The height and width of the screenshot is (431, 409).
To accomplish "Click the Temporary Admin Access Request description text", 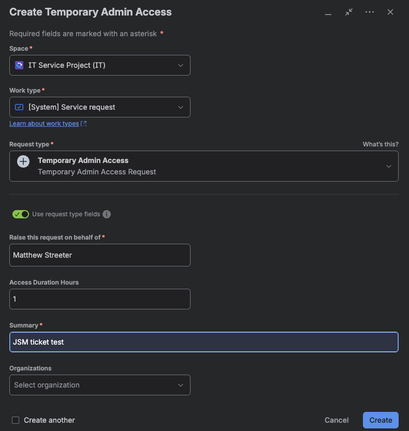I will point(97,172).
